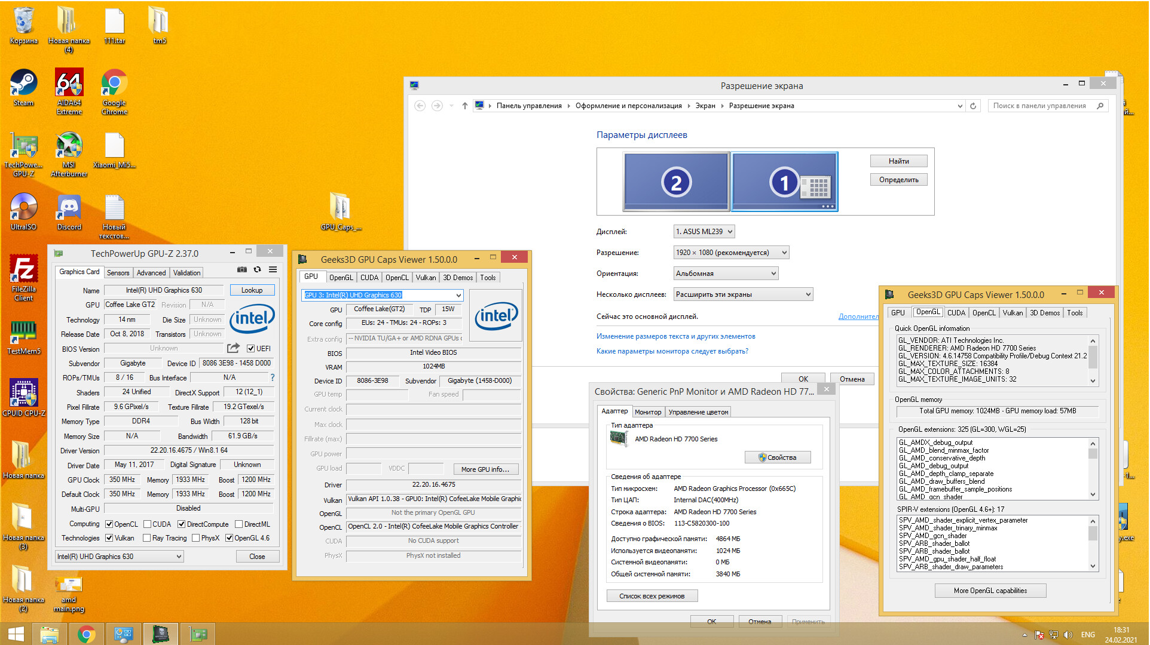This screenshot has width=1150, height=645.
Task: Open GPU-Z hamburger menu icon
Action: click(x=273, y=270)
